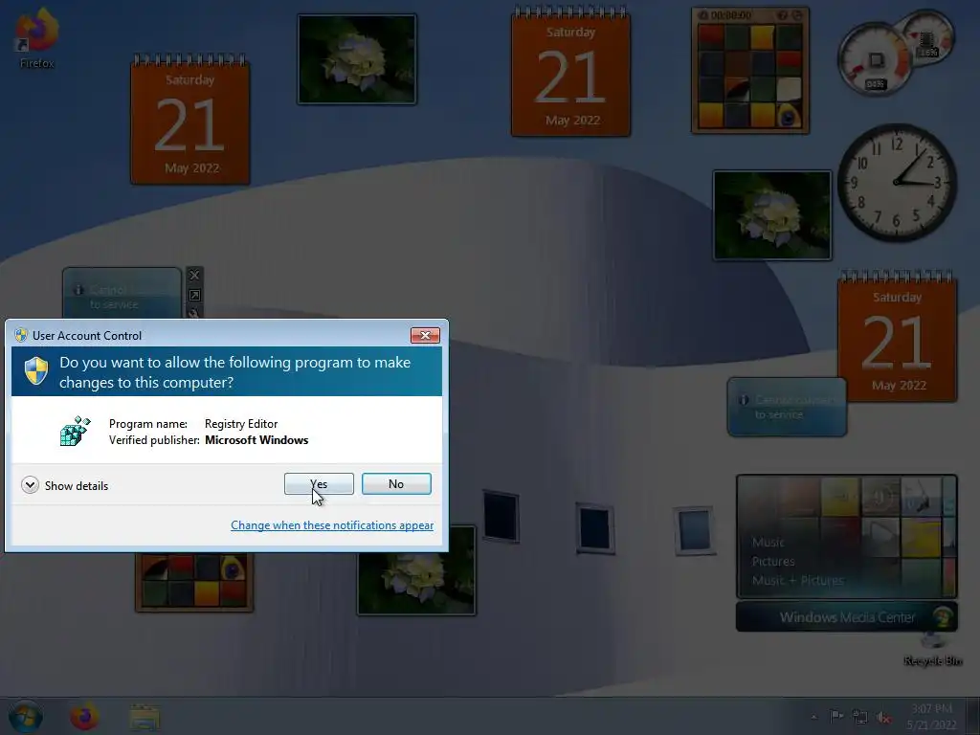
Task: Open weather gadget options wrench
Action: (x=194, y=313)
